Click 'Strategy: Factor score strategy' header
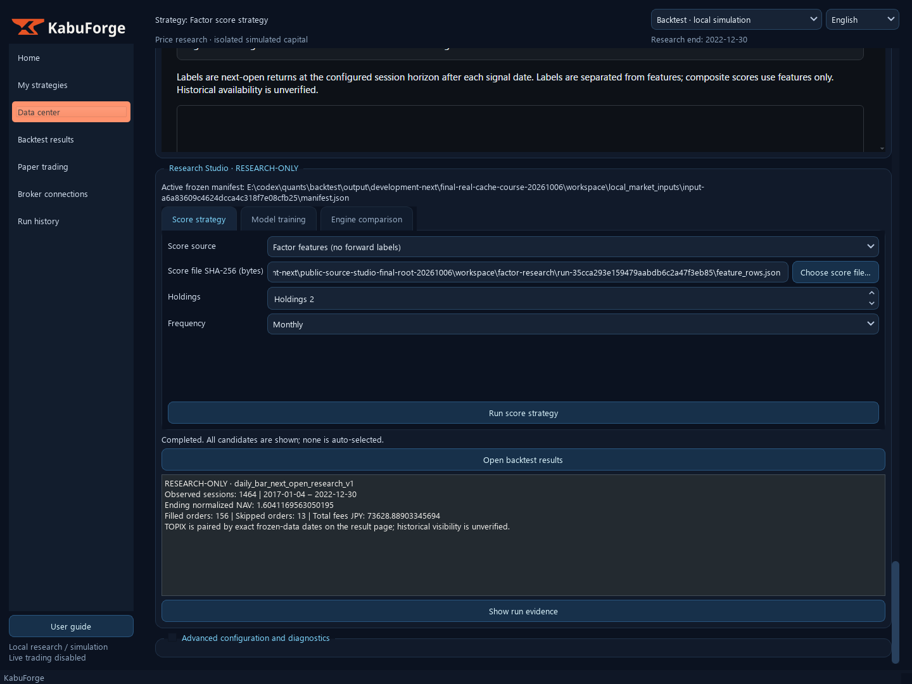This screenshot has width=912, height=684. [212, 20]
